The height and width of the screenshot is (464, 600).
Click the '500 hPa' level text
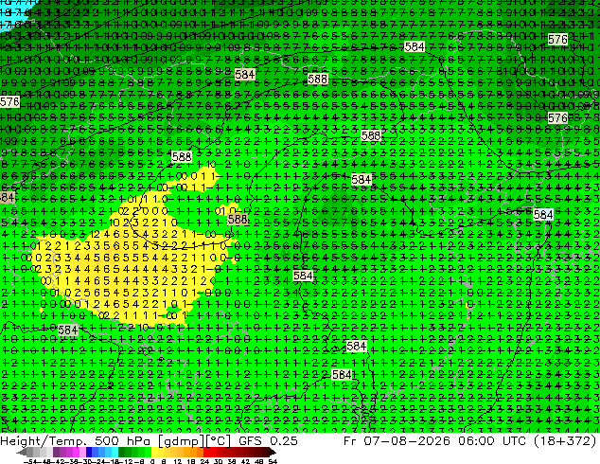tap(122, 441)
